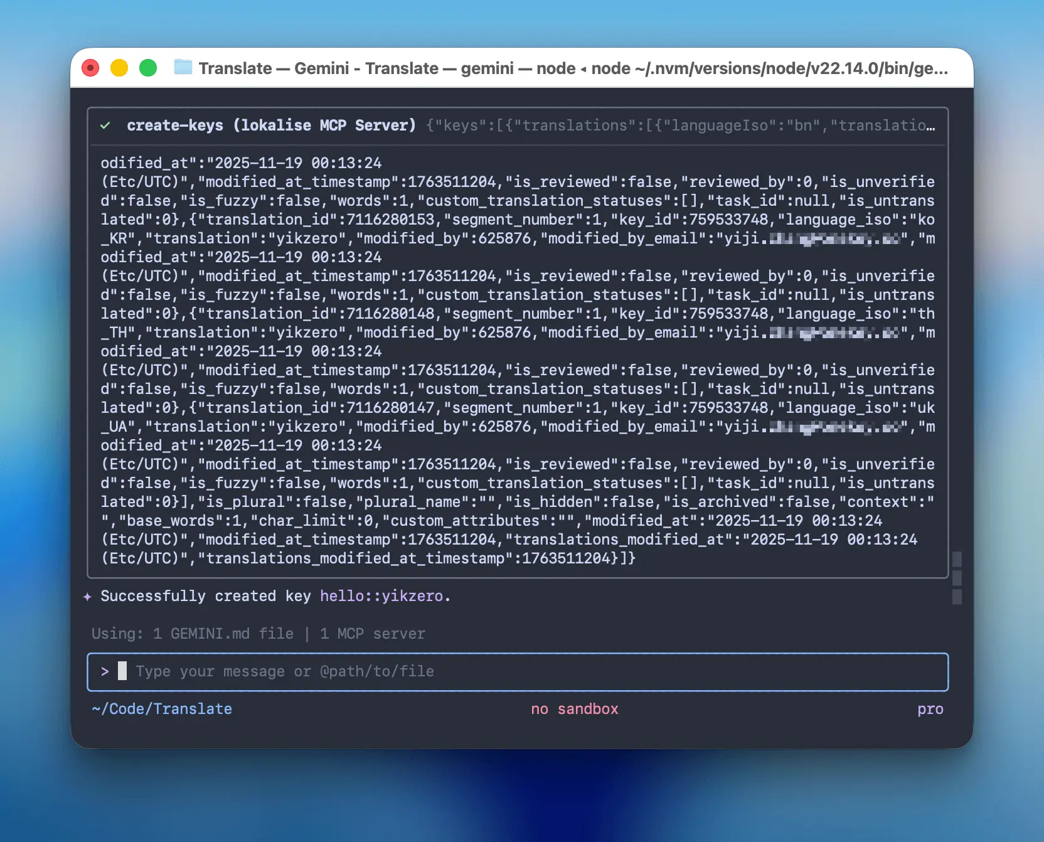This screenshot has width=1044, height=842.
Task: Click the scrollbar at the terminal's right edge
Action: pos(957,577)
